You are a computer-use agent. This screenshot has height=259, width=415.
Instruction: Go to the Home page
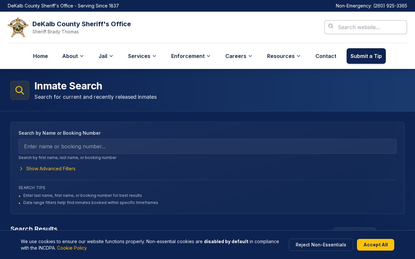pyautogui.click(x=41, y=56)
